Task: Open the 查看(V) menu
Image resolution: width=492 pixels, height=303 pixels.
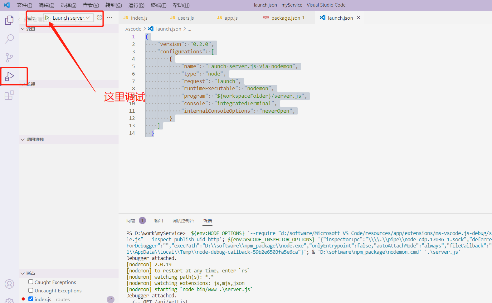Action: (91, 5)
